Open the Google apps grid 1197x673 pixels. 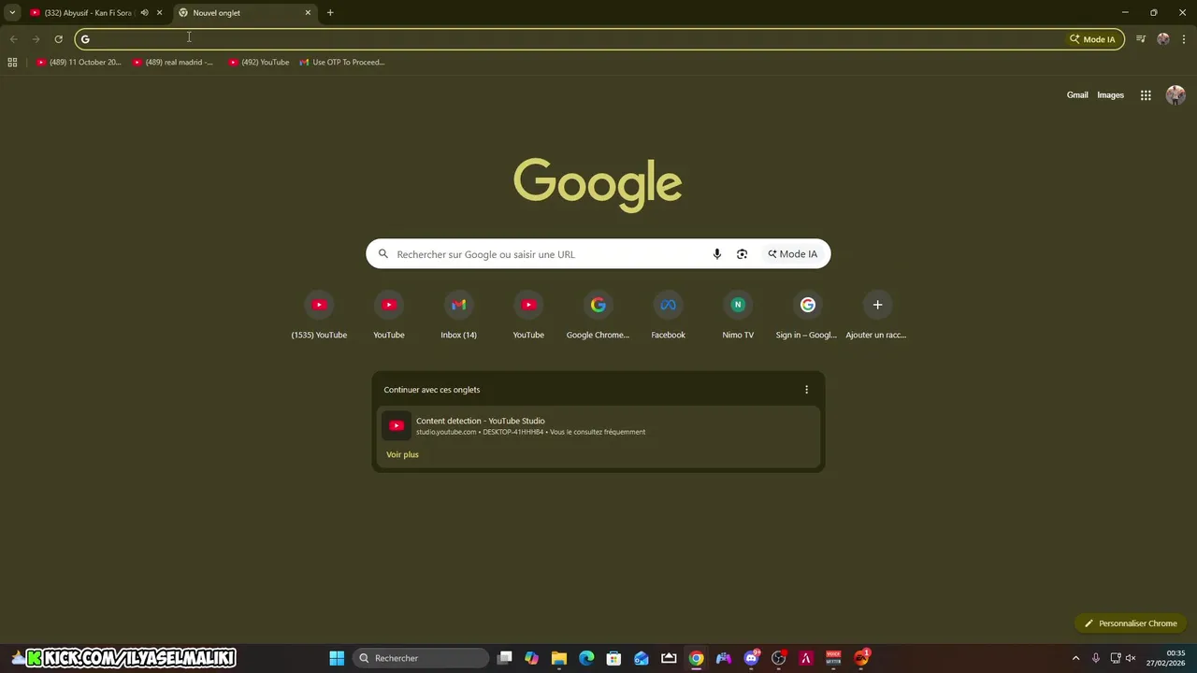[x=1146, y=95]
